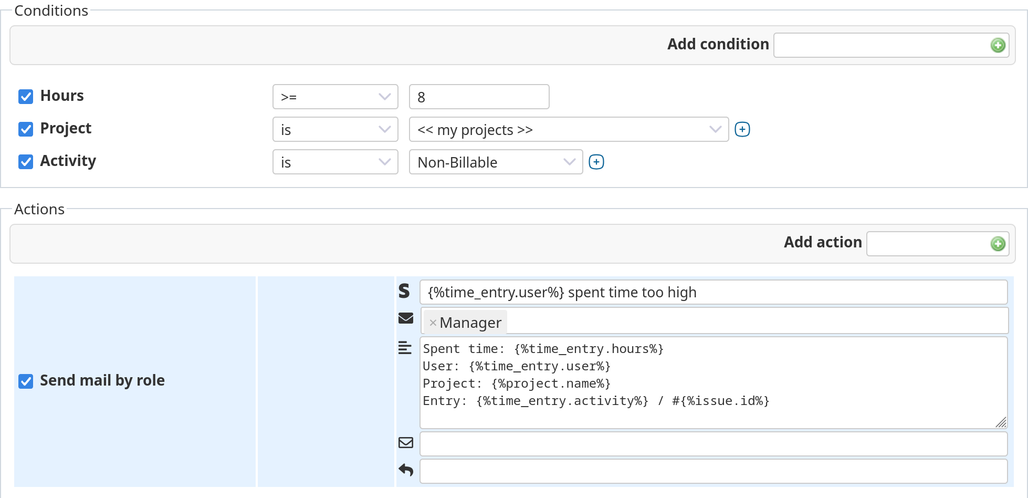Viewport: 1028px width, 498px height.
Task: Click the plus icon next to the my projects selector
Action: click(x=742, y=129)
